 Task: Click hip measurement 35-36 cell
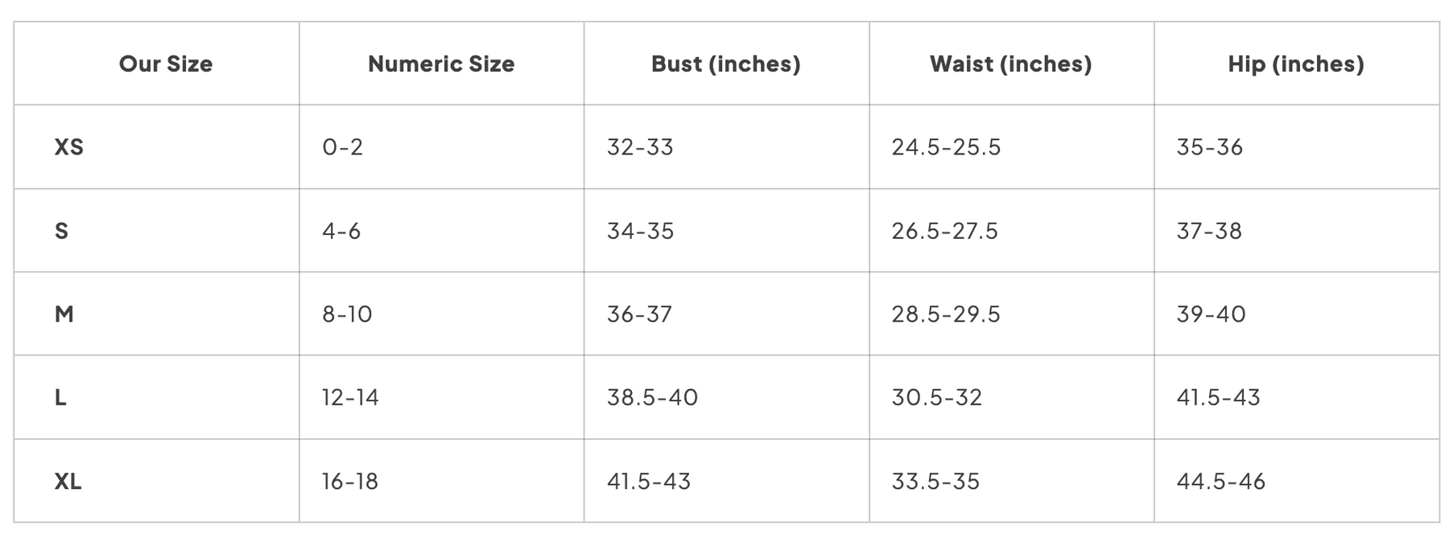1210,147
